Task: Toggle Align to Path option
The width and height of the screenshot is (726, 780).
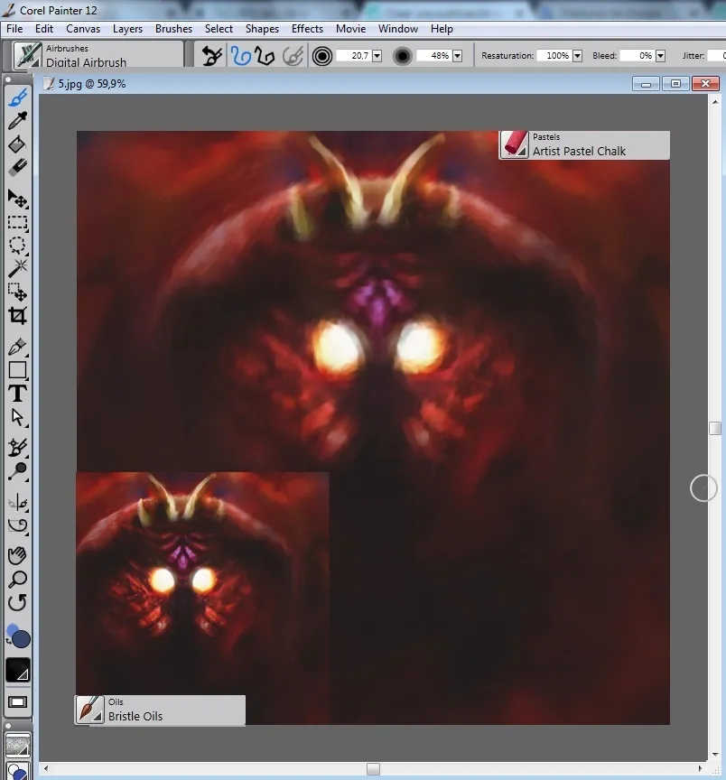Action: click(293, 56)
